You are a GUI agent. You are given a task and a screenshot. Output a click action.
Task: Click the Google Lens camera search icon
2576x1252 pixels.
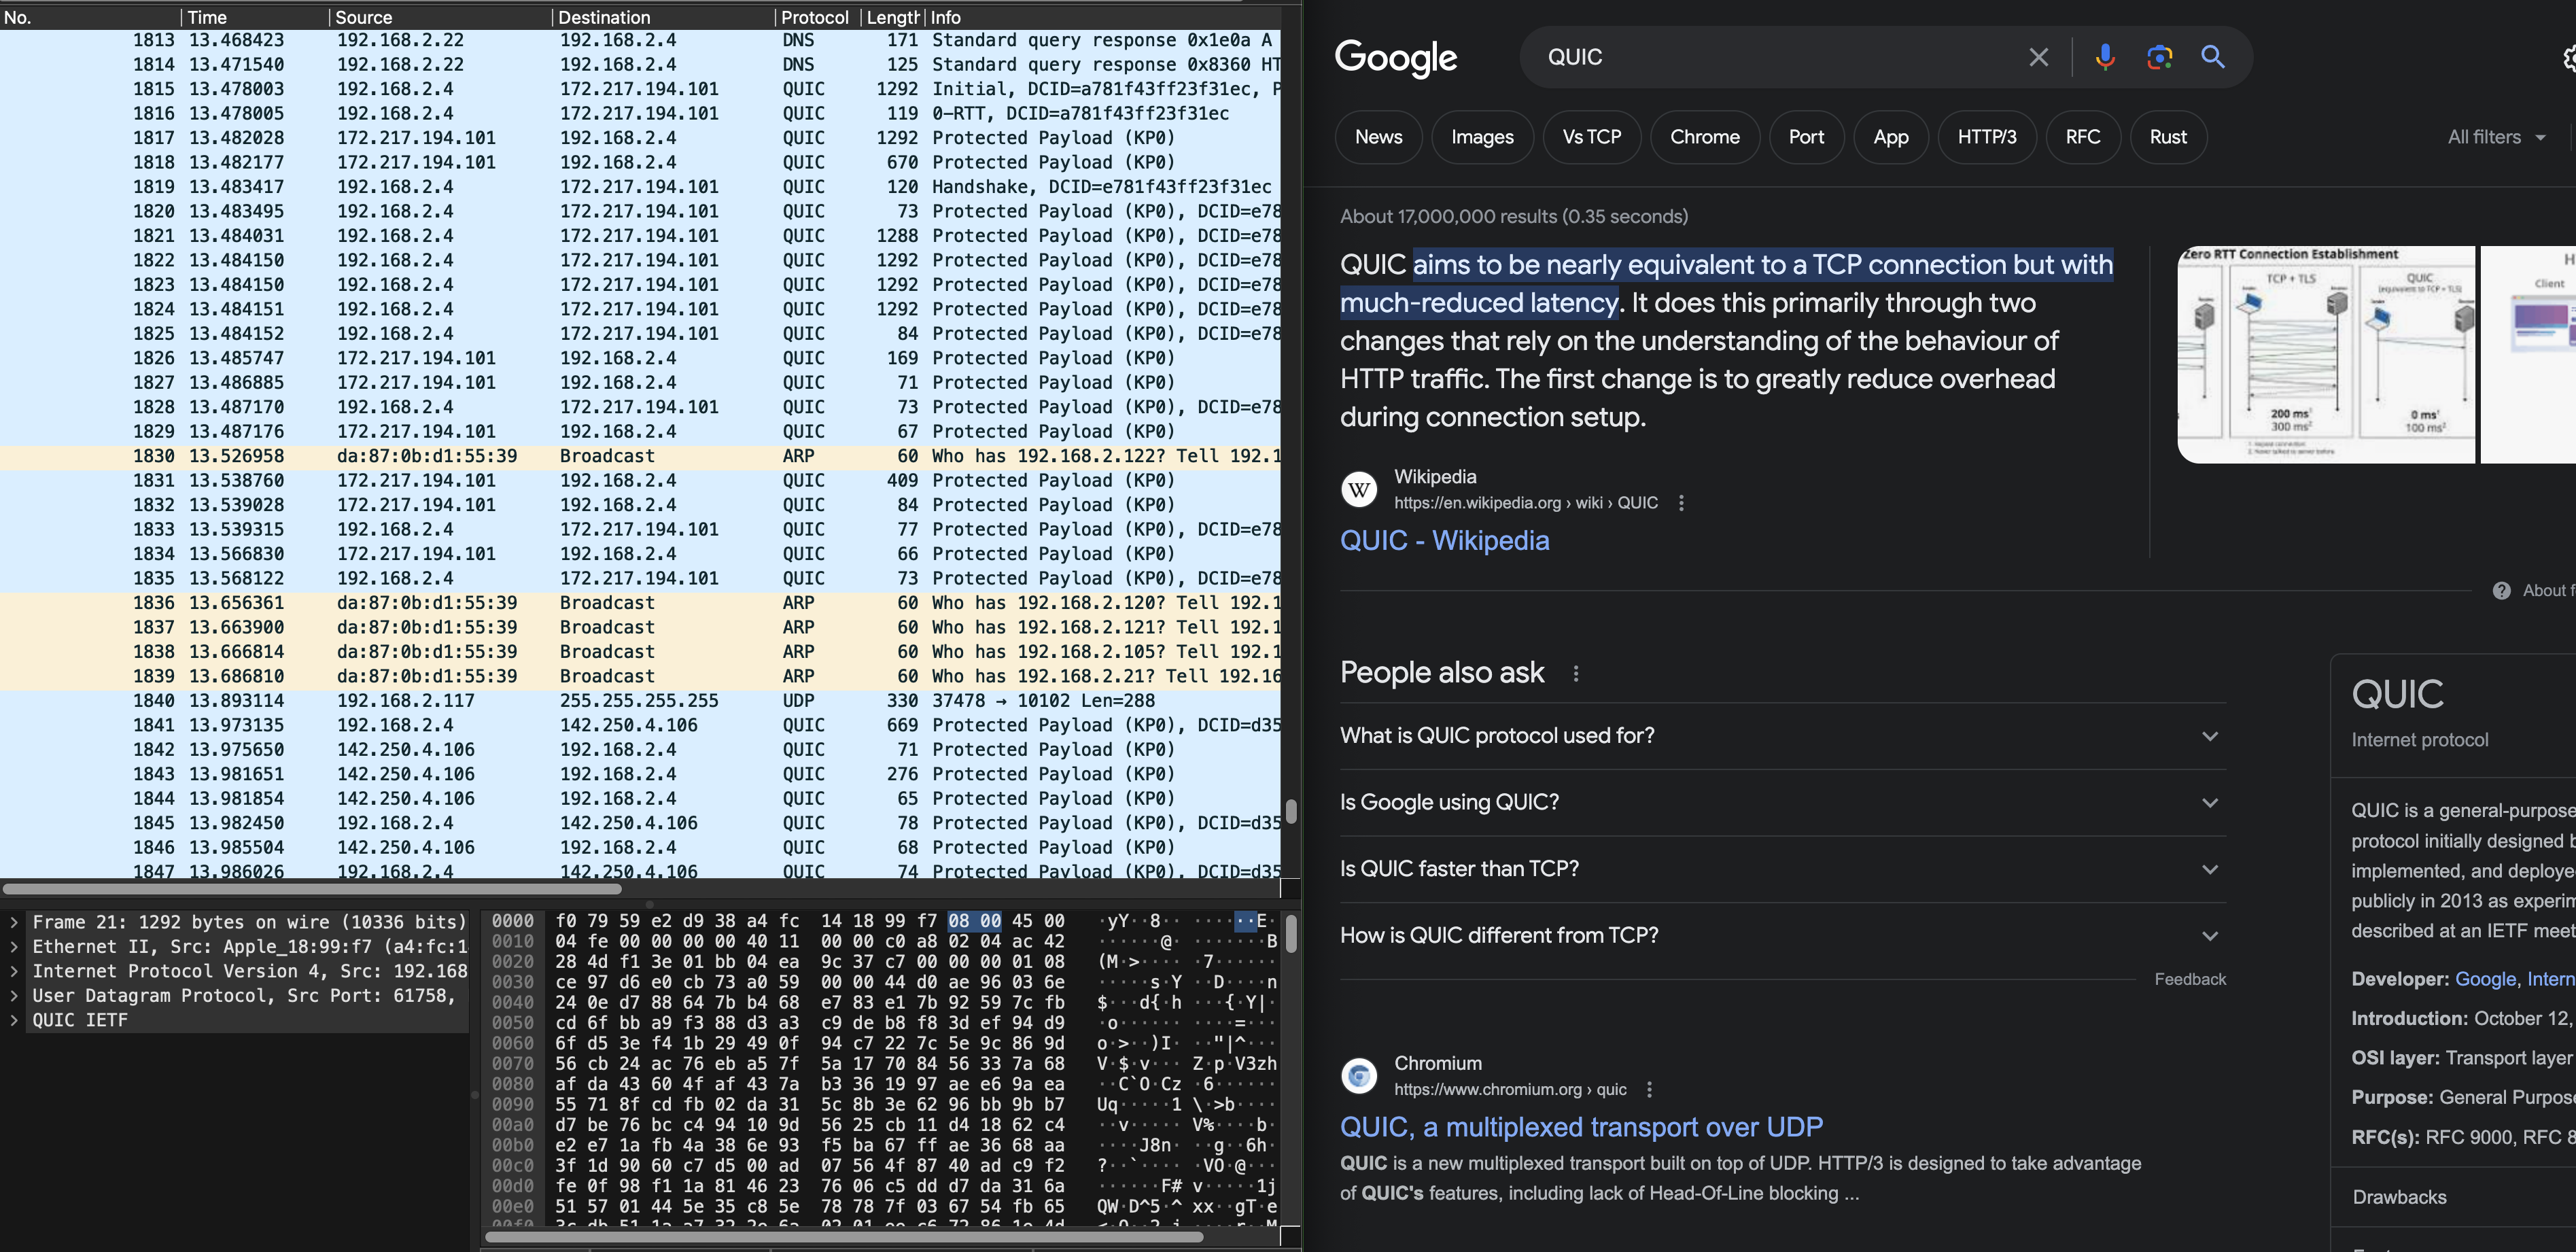point(2159,57)
